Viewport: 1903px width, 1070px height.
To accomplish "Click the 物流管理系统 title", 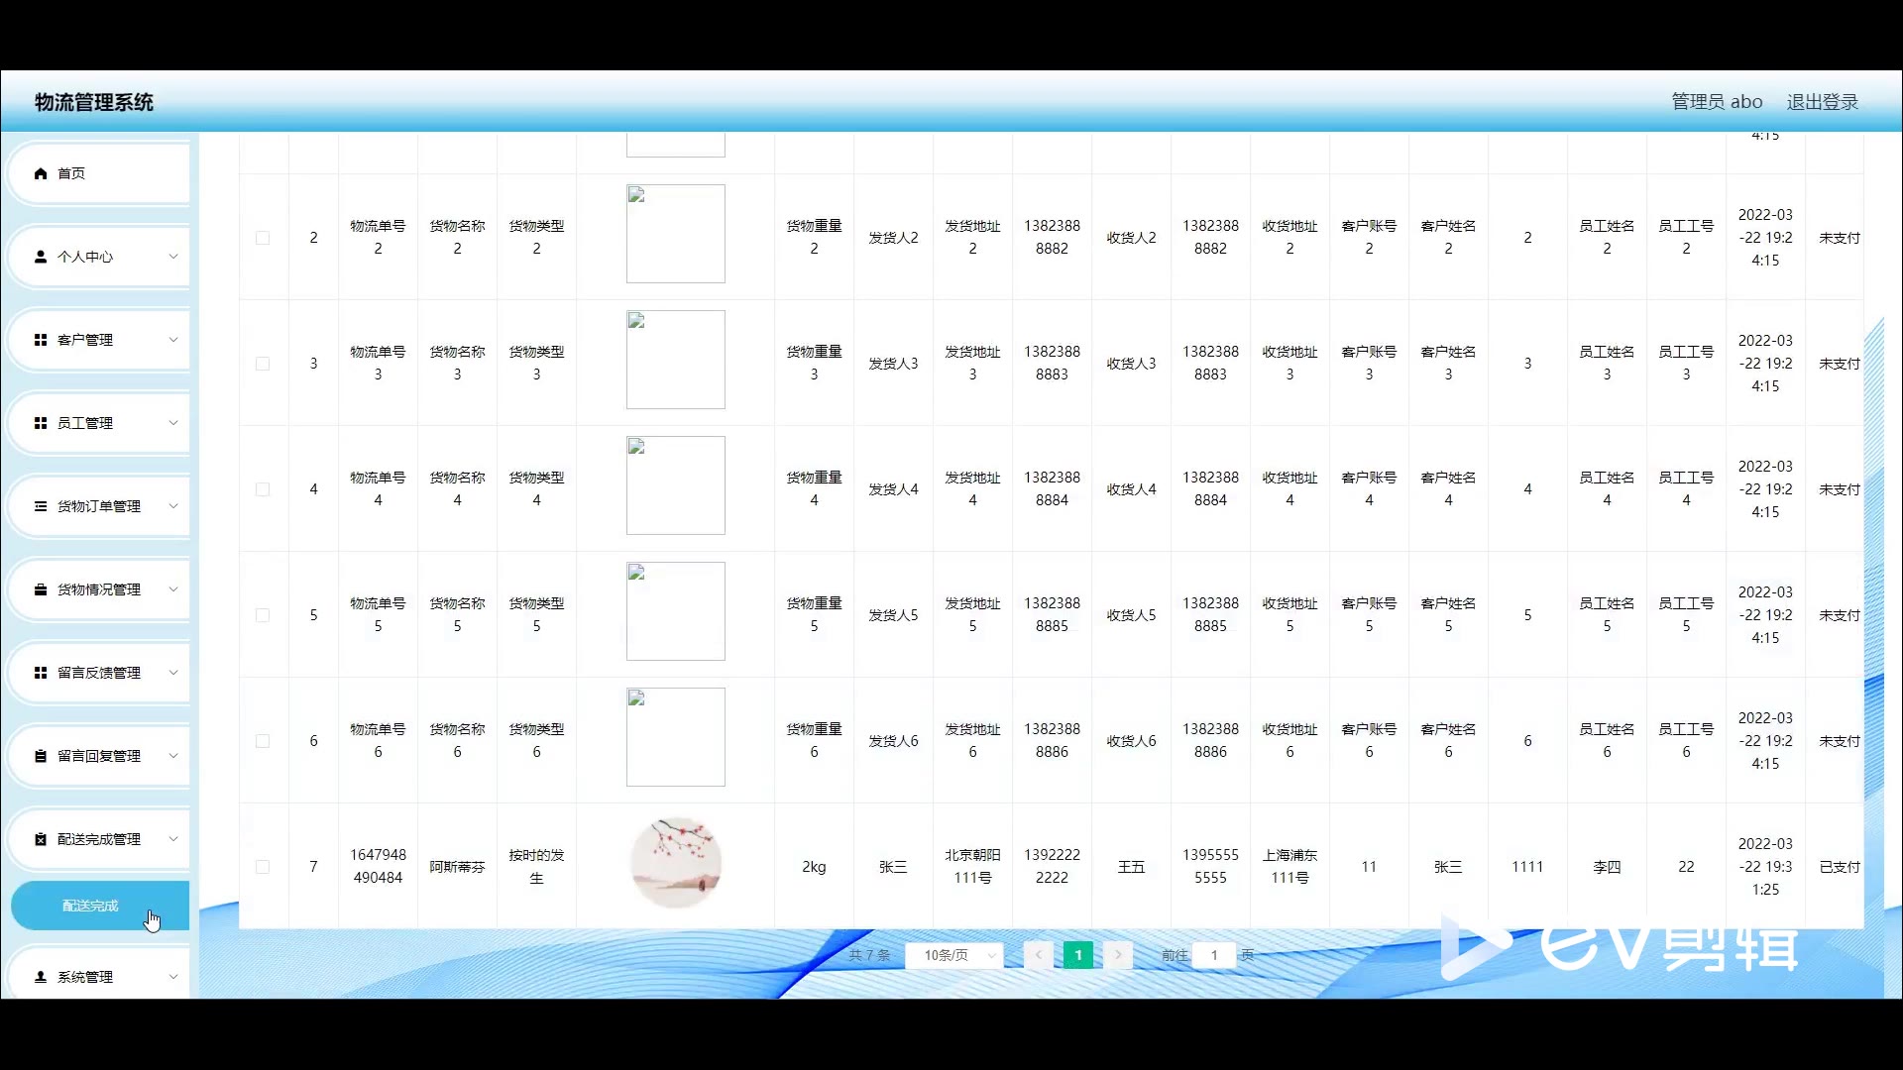I will (94, 102).
